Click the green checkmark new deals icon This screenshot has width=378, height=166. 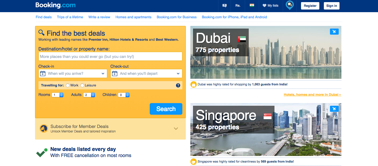point(42,153)
